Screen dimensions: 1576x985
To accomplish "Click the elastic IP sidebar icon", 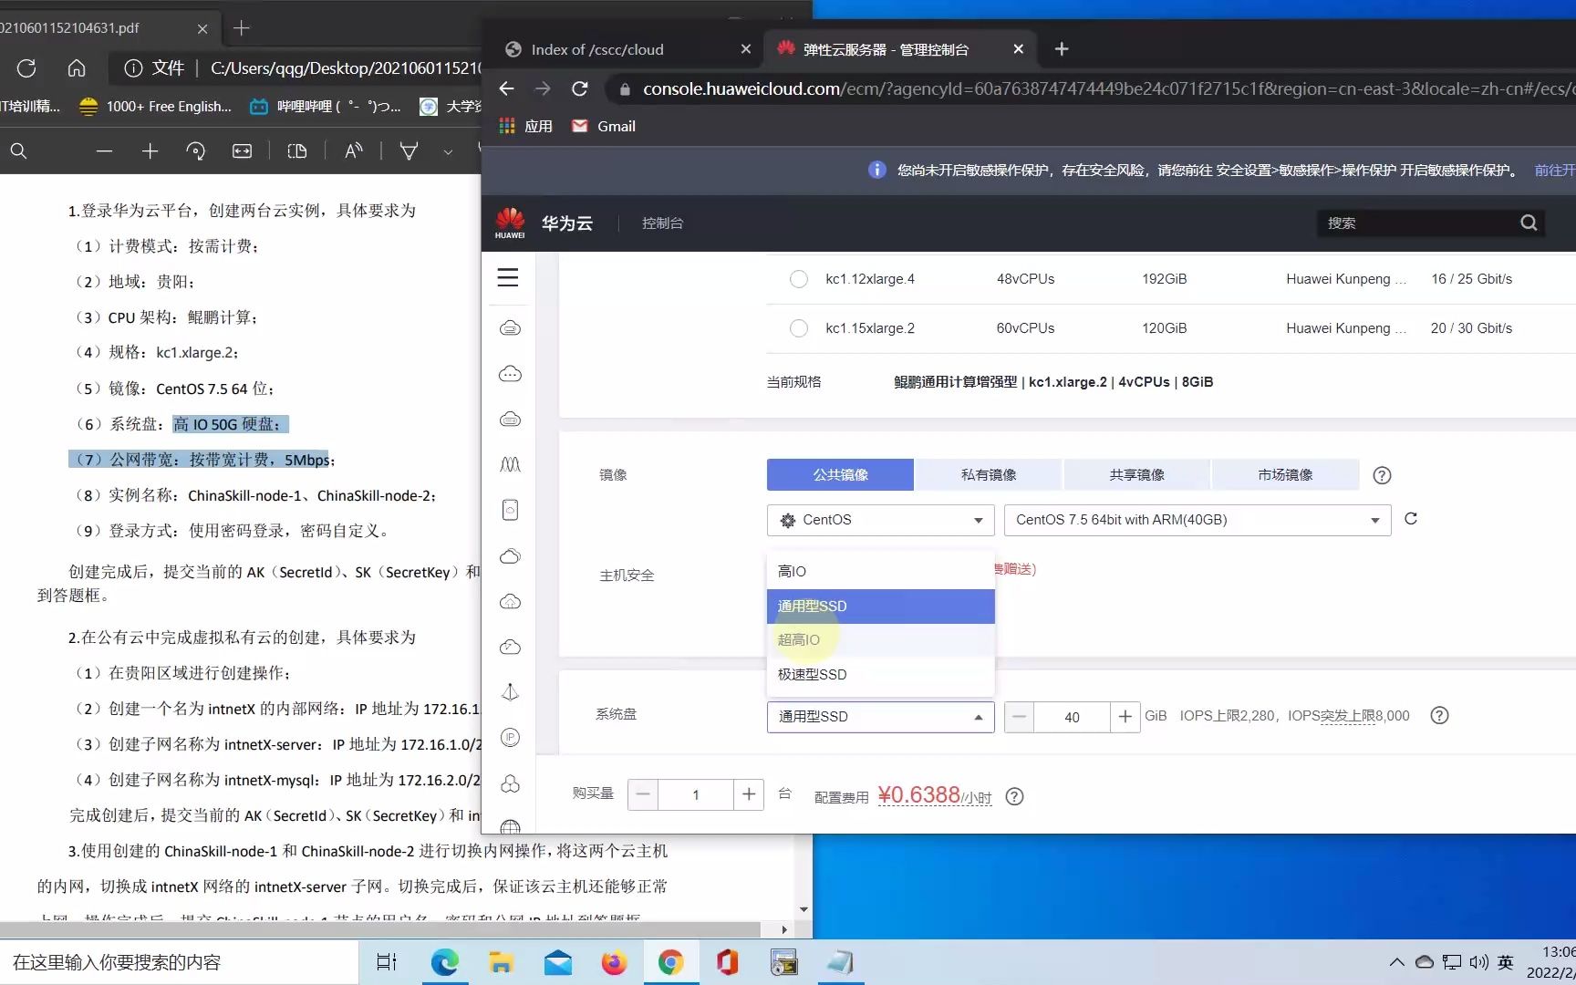I will pyautogui.click(x=511, y=737).
